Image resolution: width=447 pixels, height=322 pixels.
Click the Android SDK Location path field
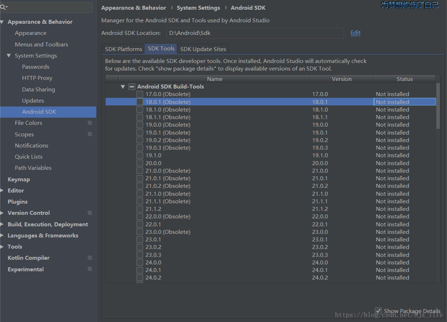click(255, 33)
